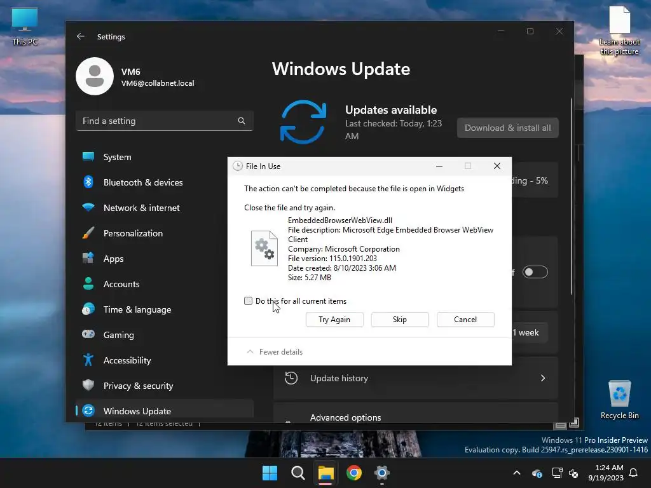Viewport: 651px width, 488px height.
Task: Click the Settings page vertical scrollbar
Action: pyautogui.click(x=572, y=196)
